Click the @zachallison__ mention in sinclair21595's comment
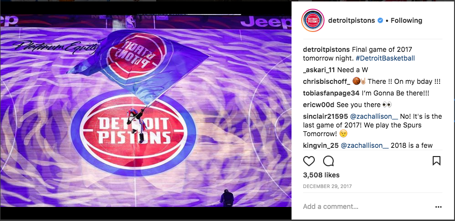 click(374, 116)
